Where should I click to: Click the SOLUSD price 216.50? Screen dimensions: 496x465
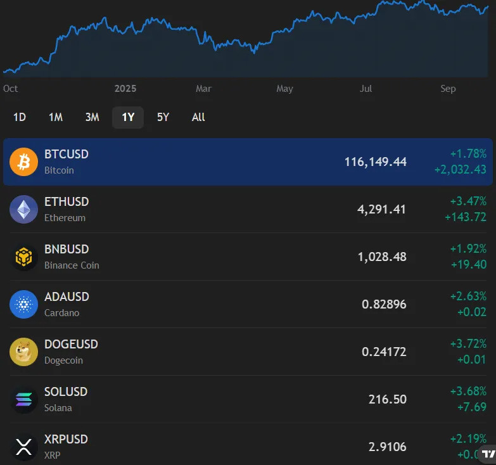click(387, 399)
